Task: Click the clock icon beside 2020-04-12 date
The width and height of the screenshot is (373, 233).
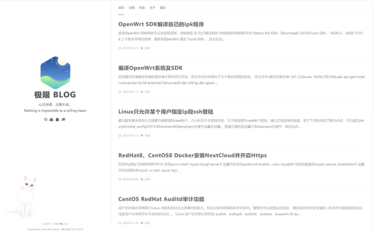Action: pos(120,136)
